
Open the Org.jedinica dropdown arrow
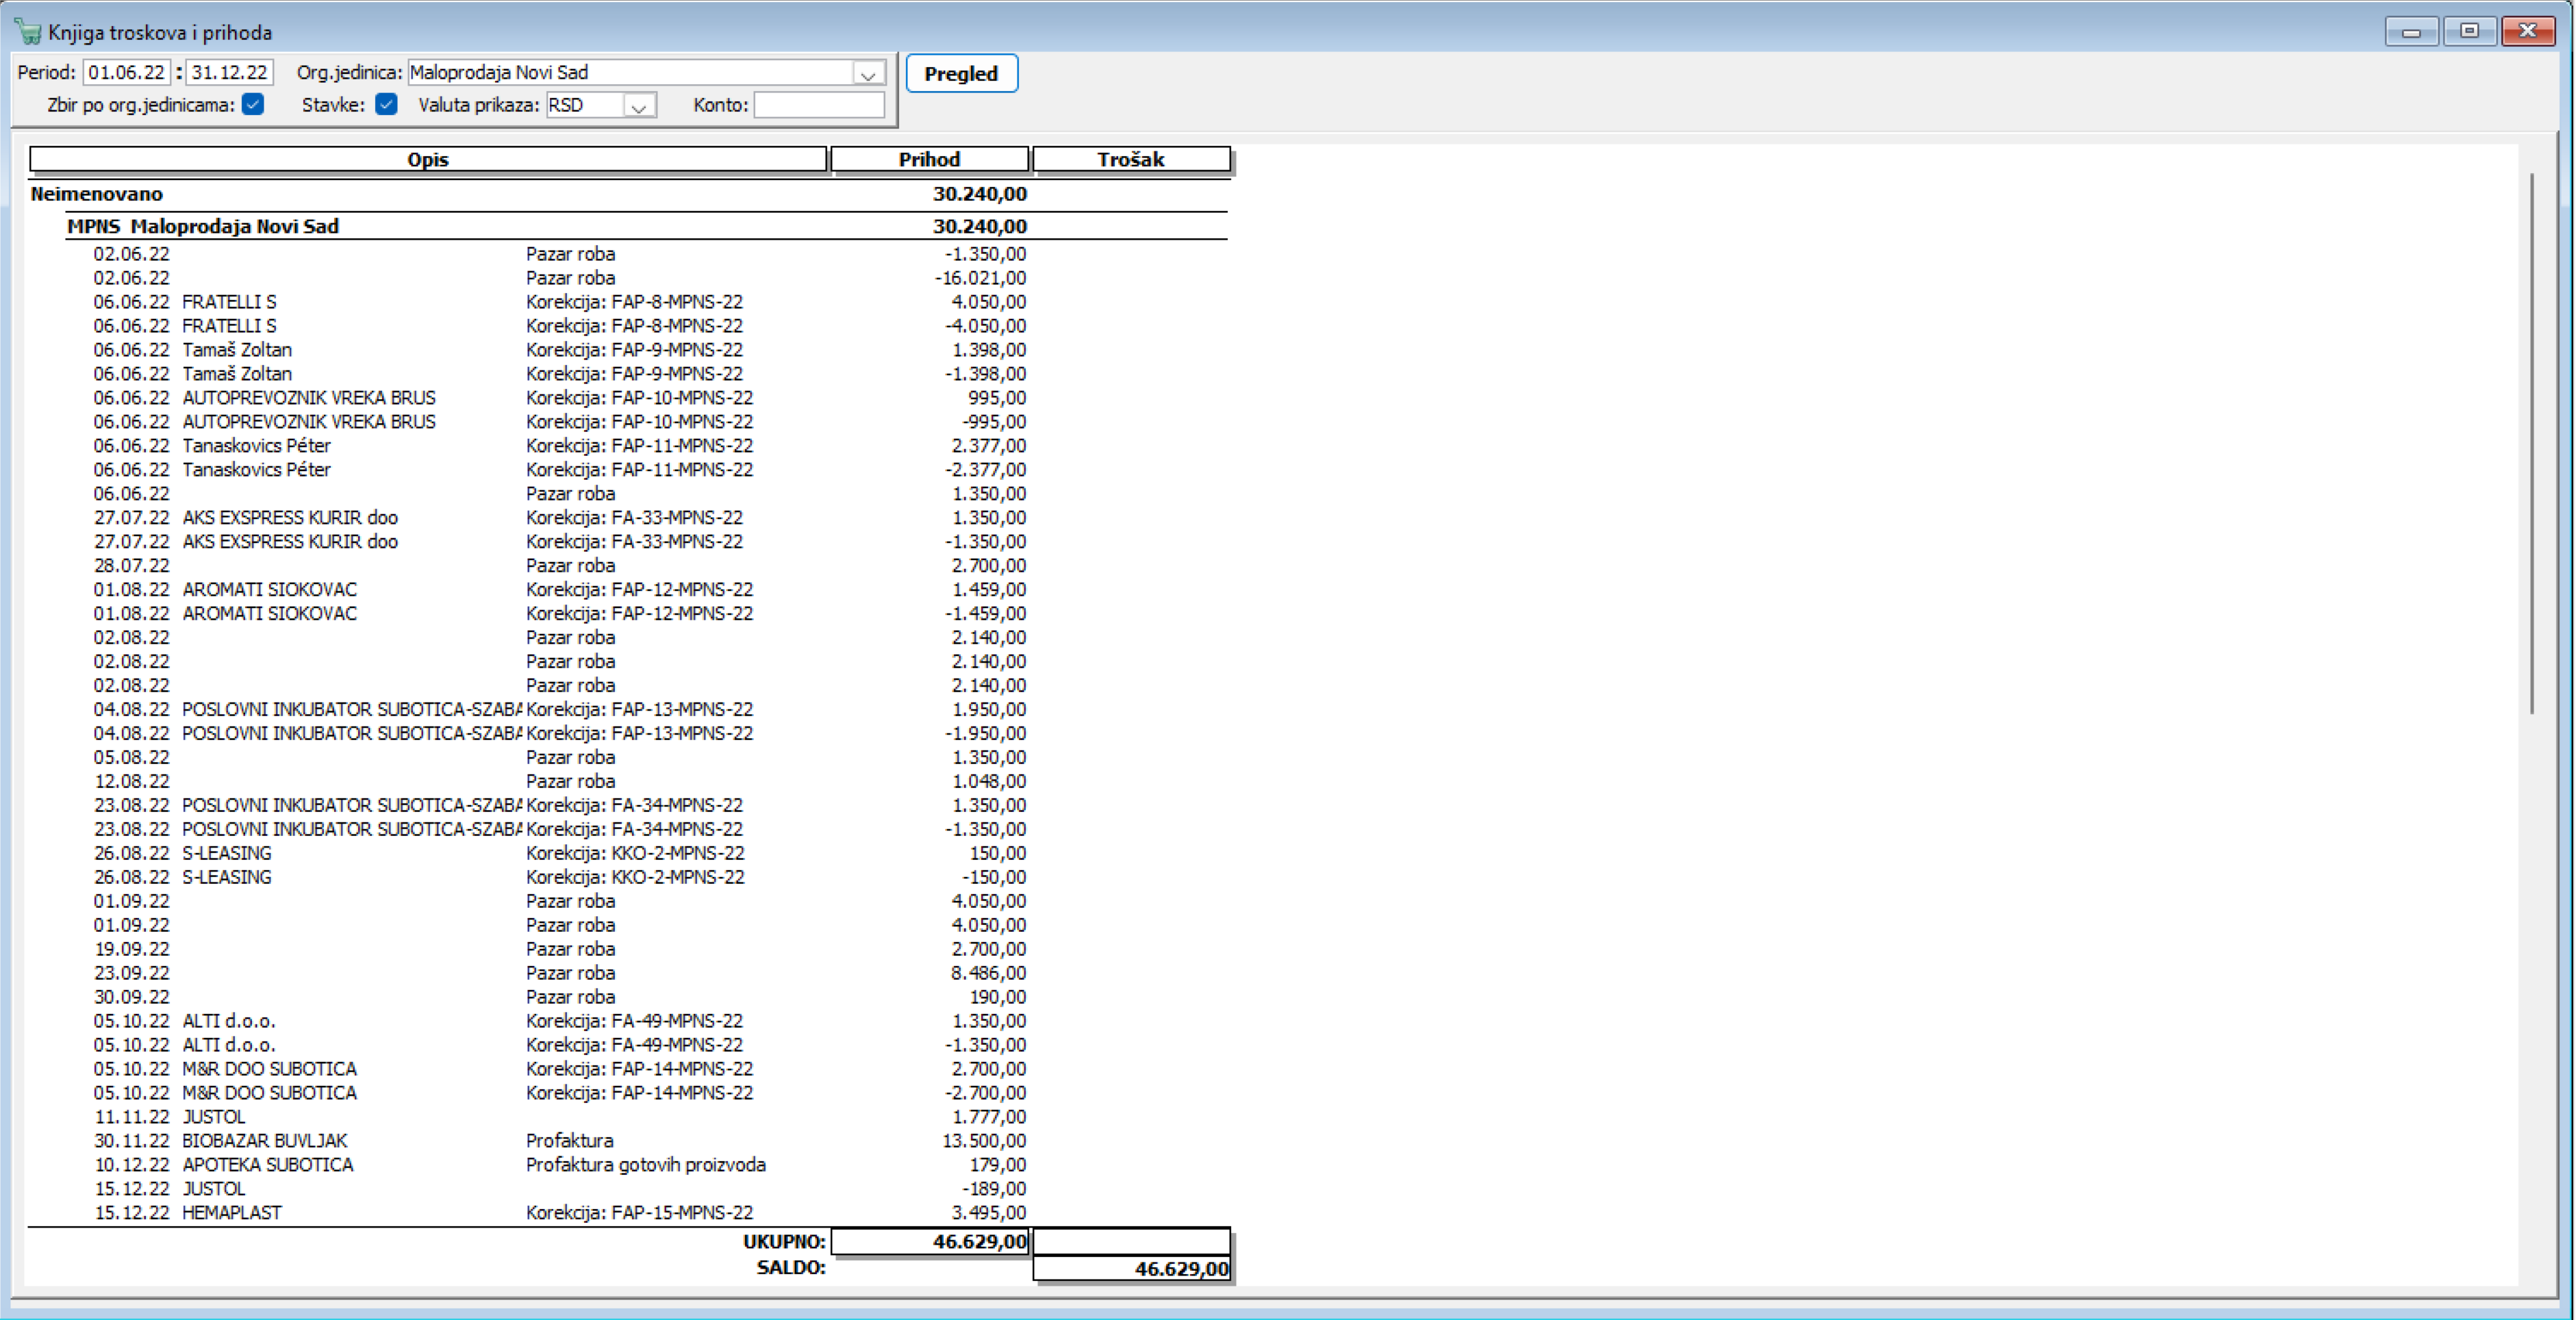click(868, 74)
